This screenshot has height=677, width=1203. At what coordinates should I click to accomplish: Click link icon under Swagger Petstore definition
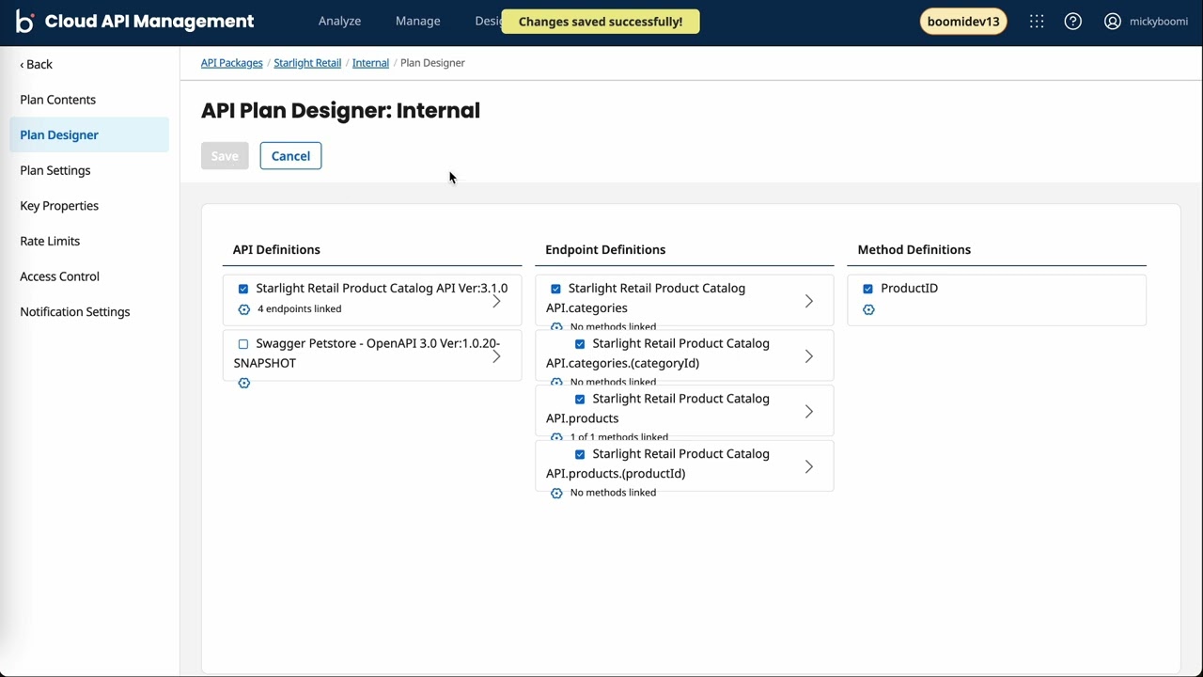[244, 383]
